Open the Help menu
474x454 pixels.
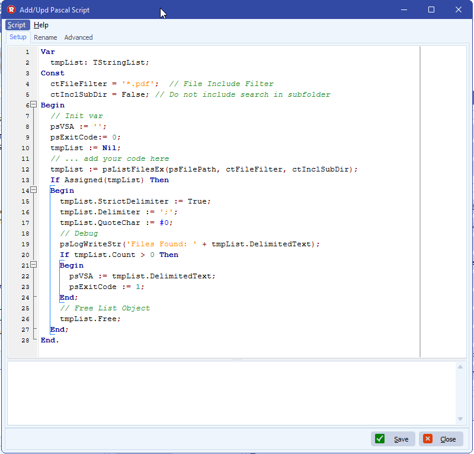41,25
